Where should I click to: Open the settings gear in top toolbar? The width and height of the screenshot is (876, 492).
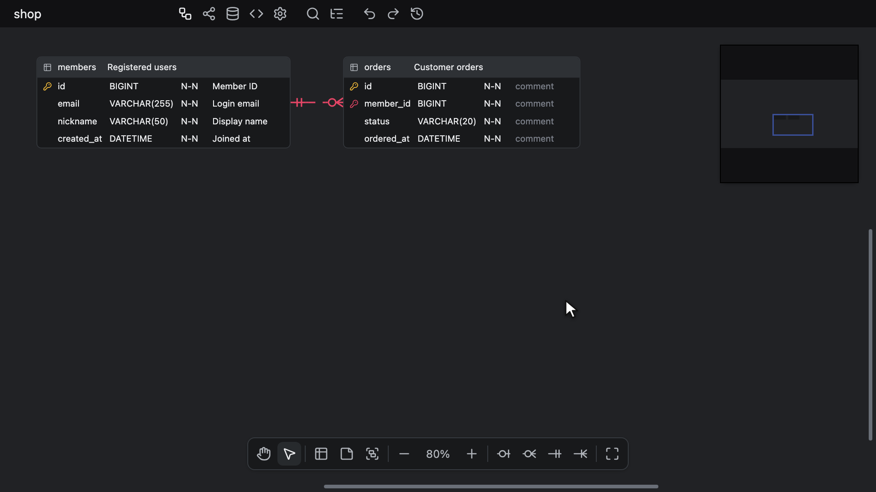click(280, 14)
